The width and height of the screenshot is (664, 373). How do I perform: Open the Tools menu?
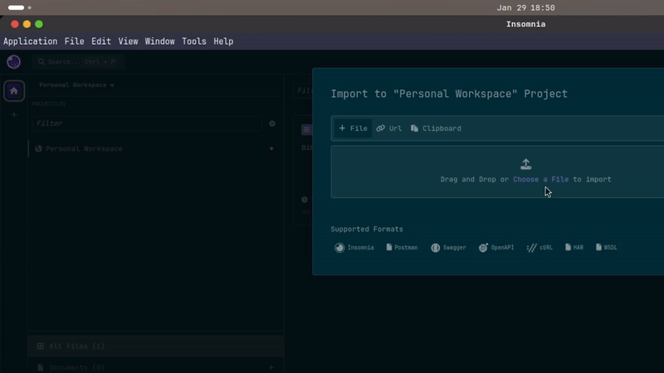tap(194, 41)
